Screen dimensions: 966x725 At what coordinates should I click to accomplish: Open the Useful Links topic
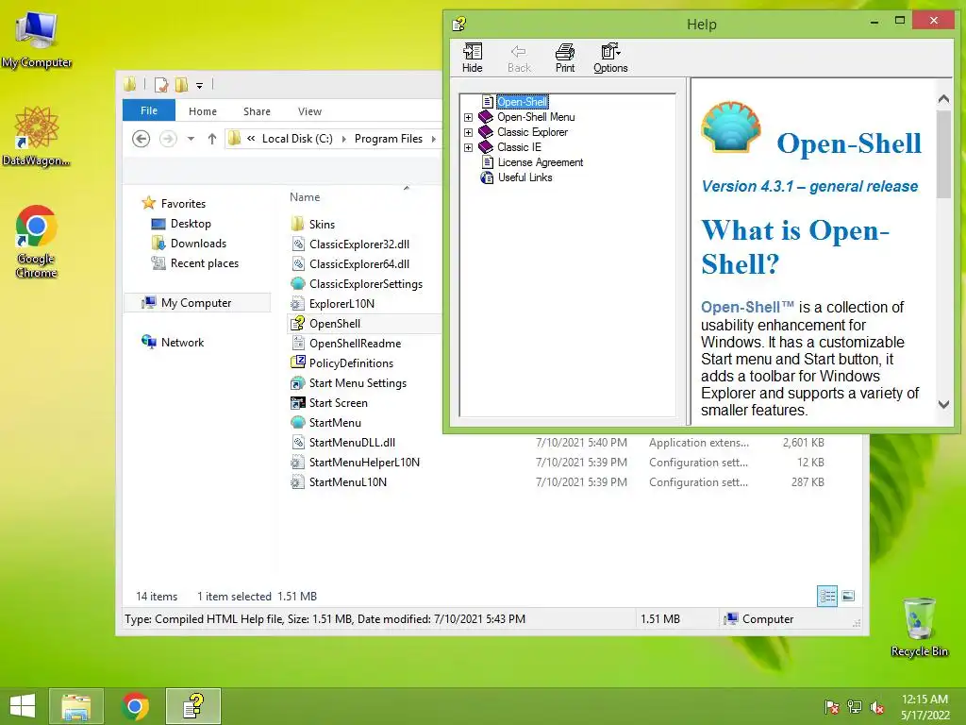tap(525, 177)
